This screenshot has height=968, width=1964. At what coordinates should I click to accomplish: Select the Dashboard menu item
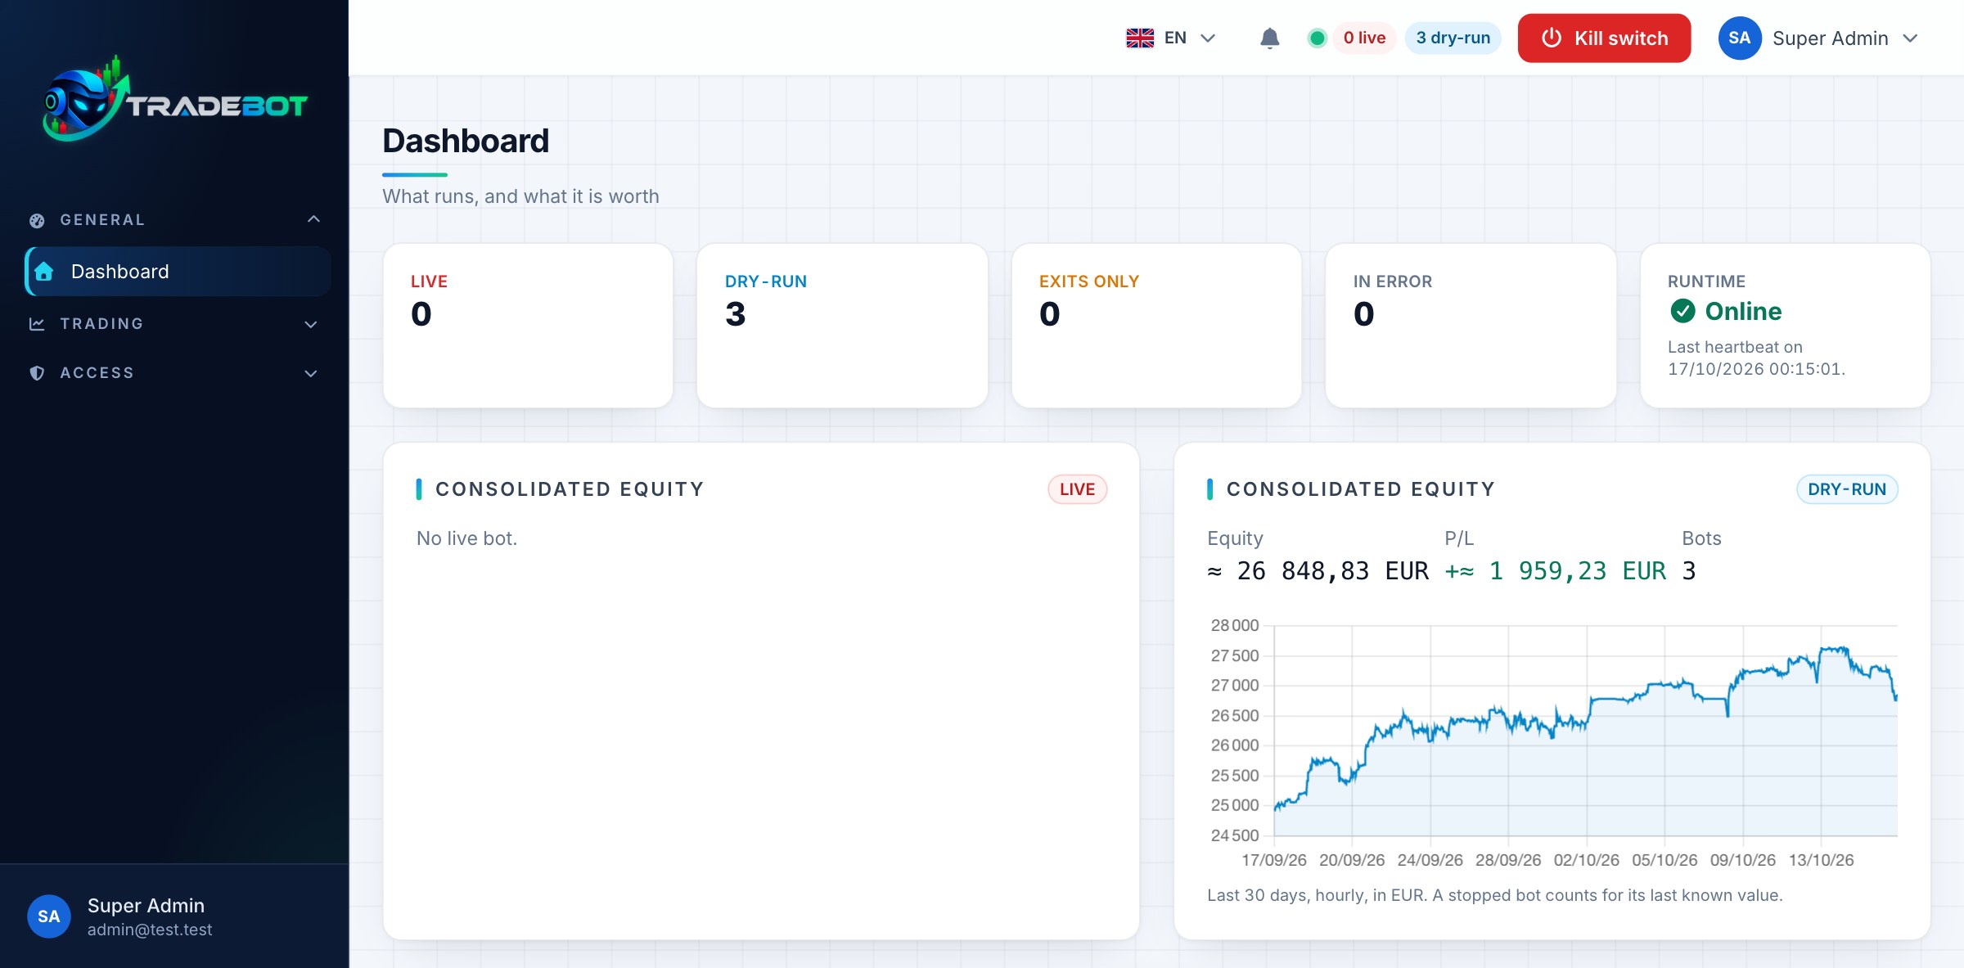178,272
